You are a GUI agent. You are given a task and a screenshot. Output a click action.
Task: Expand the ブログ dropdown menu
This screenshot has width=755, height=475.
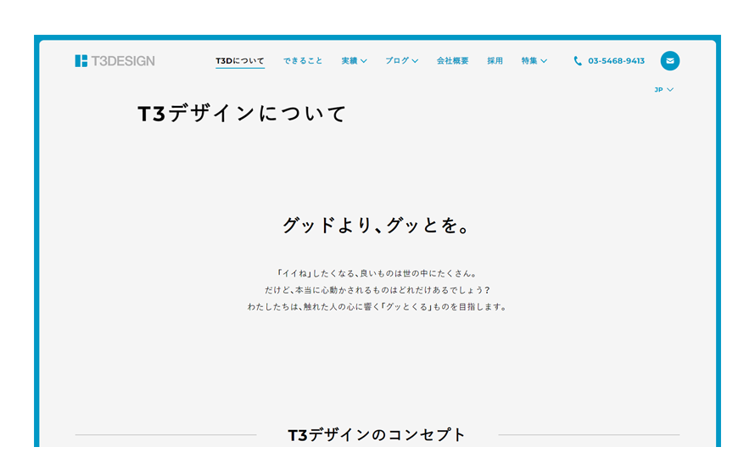pyautogui.click(x=401, y=60)
